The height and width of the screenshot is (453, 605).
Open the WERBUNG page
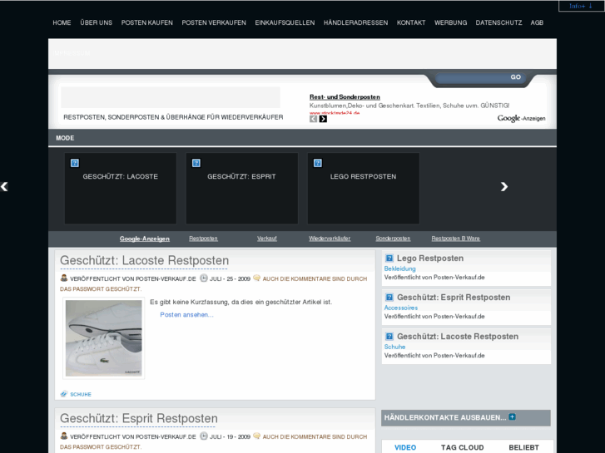451,22
